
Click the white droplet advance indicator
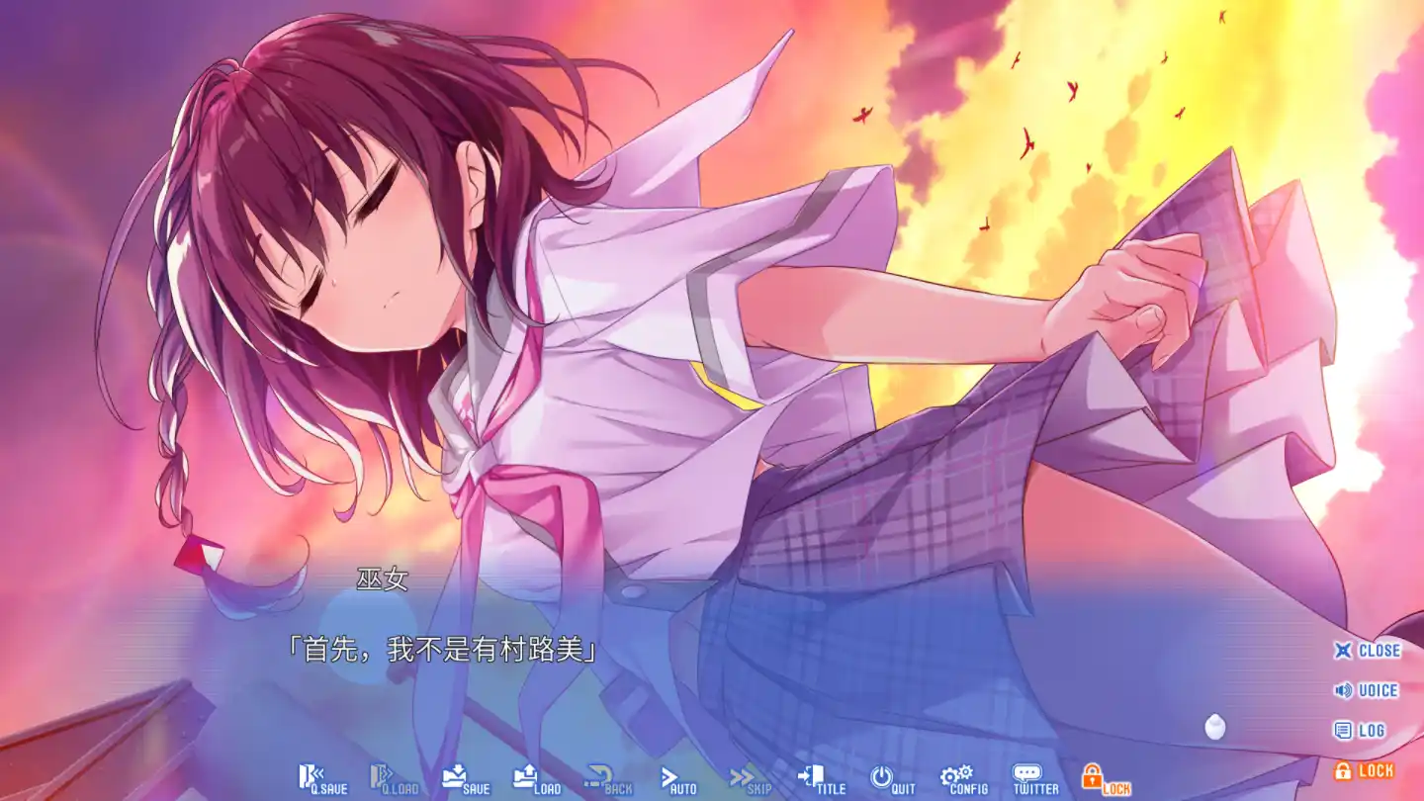[1215, 727]
